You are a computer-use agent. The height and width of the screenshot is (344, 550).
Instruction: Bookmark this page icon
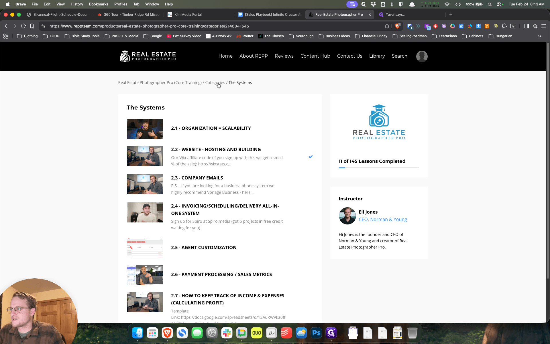pyautogui.click(x=32, y=26)
